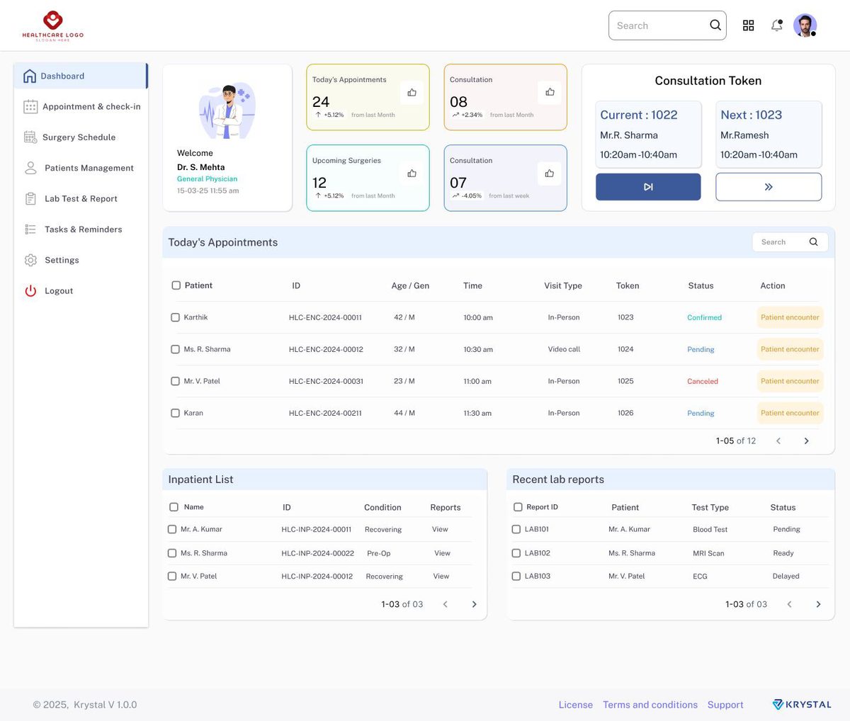Open Appointment & check-in menu item
Image resolution: width=850 pixels, height=721 pixels.
click(x=81, y=106)
